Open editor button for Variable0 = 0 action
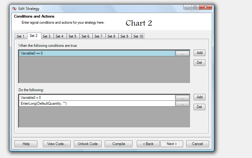The width and height of the screenshot is (252, 158). [x=182, y=98]
